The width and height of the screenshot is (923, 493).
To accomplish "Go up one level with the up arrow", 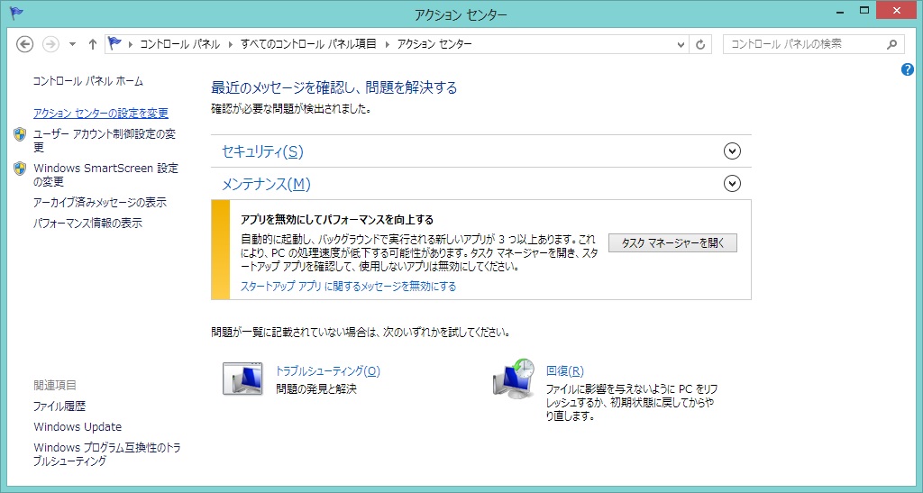I will (x=93, y=44).
